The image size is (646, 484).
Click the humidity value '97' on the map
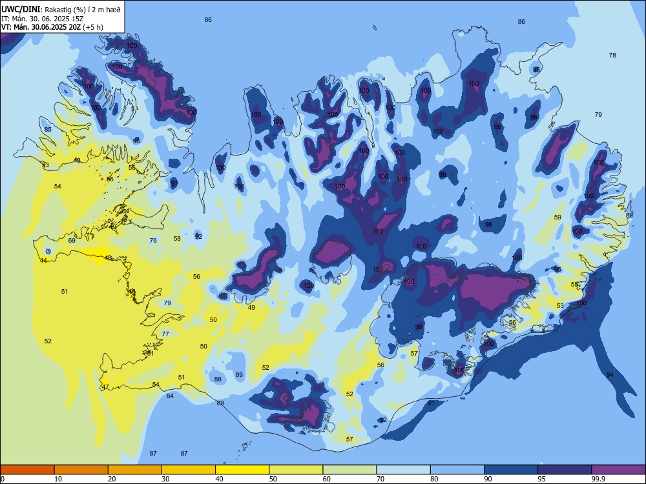click(x=174, y=183)
